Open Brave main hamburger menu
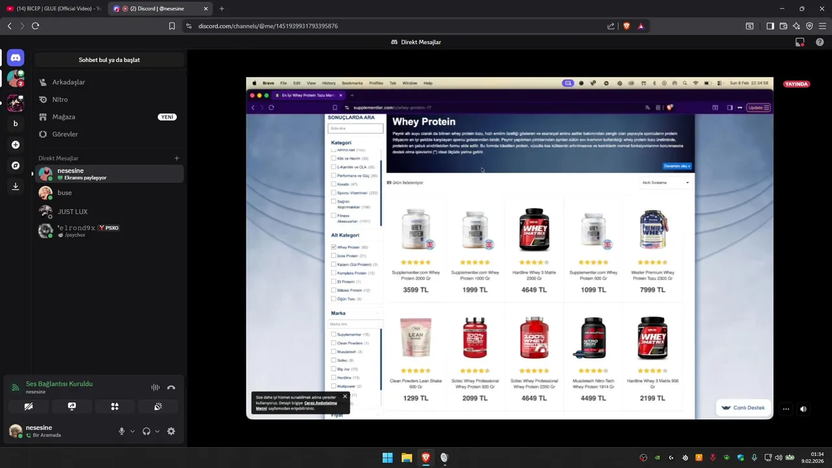The height and width of the screenshot is (468, 832). coord(822,26)
